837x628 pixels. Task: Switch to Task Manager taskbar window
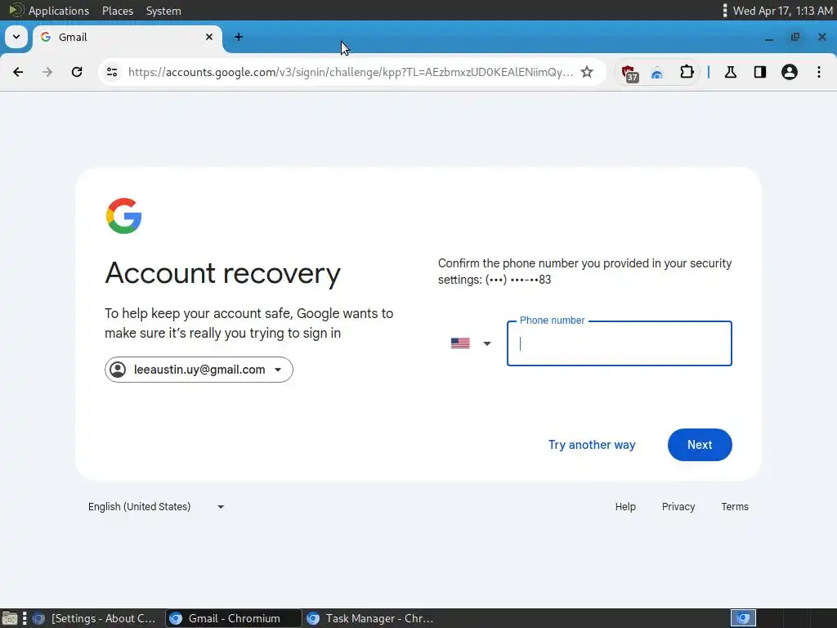click(372, 618)
